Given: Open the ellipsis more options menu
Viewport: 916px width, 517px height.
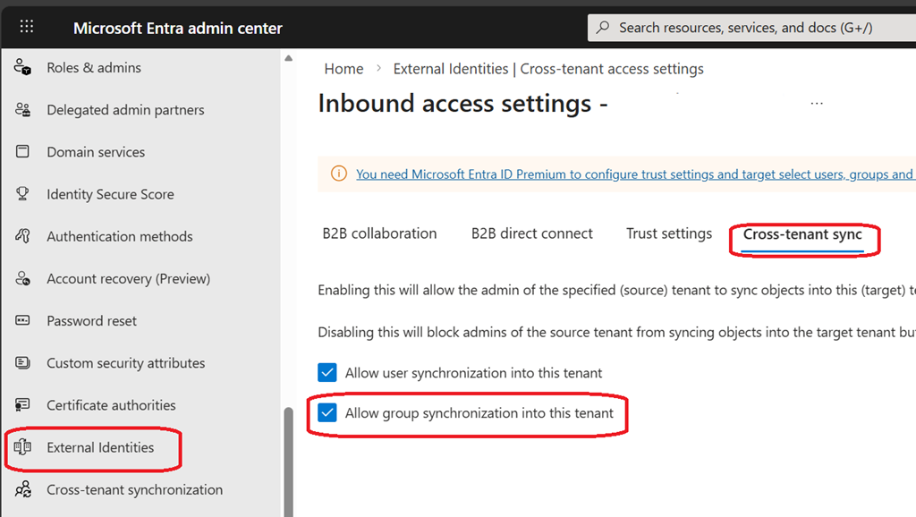Looking at the screenshot, I should click(816, 104).
